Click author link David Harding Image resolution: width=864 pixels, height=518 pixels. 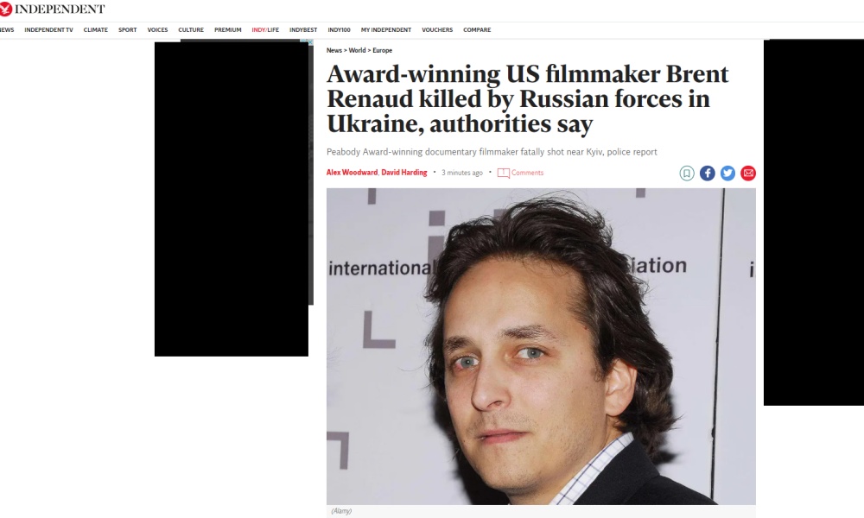pos(403,173)
